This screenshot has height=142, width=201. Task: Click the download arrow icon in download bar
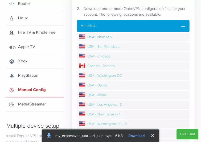pyautogui.click(x=49, y=136)
